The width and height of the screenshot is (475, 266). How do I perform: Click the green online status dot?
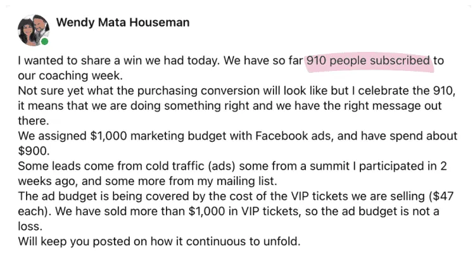pos(44,42)
